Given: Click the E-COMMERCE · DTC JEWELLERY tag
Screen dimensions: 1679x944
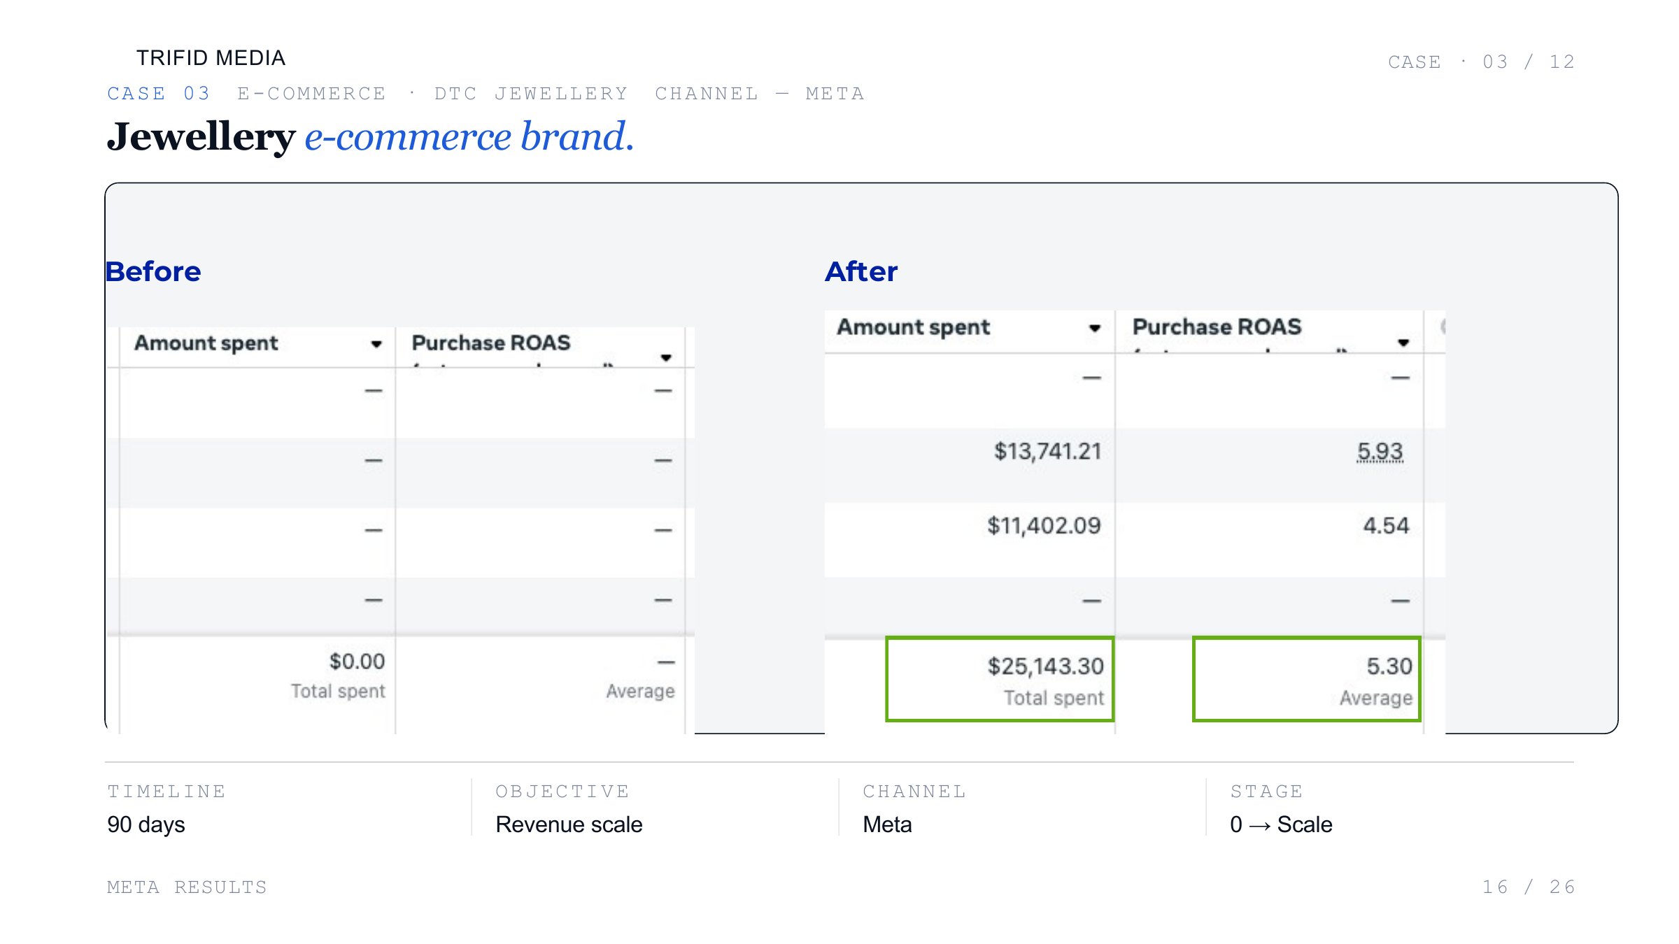Looking at the screenshot, I should [x=433, y=94].
